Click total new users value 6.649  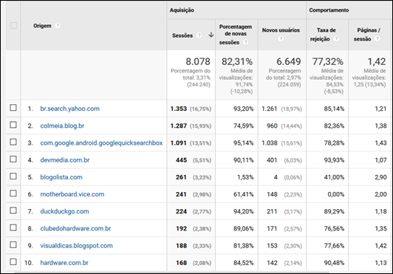pos(289,61)
